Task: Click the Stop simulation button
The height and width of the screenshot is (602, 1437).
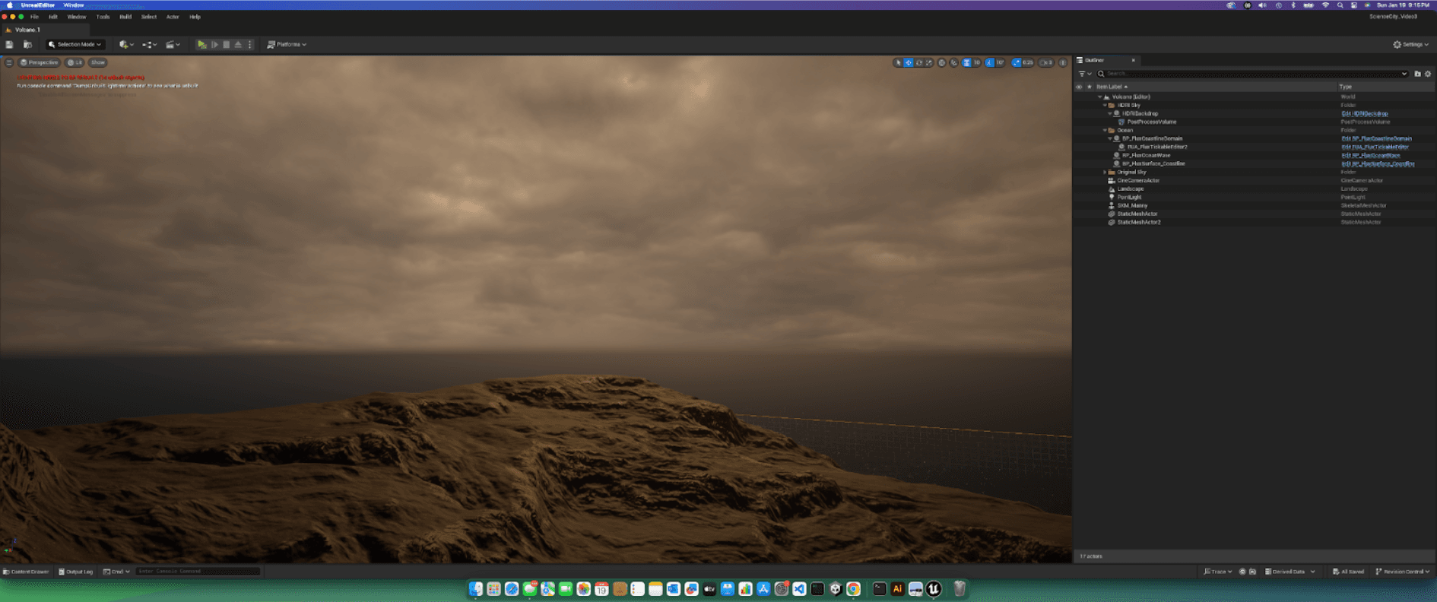Action: (227, 45)
